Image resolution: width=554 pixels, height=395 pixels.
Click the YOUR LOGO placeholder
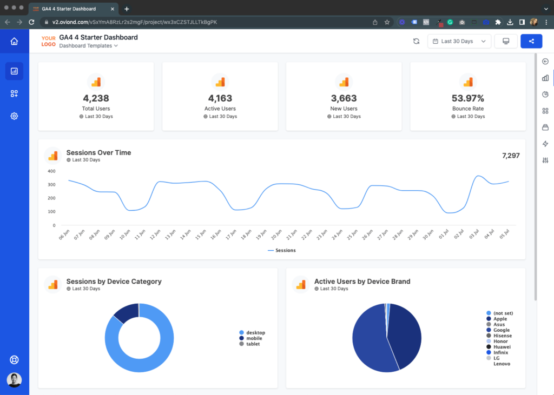(48, 41)
